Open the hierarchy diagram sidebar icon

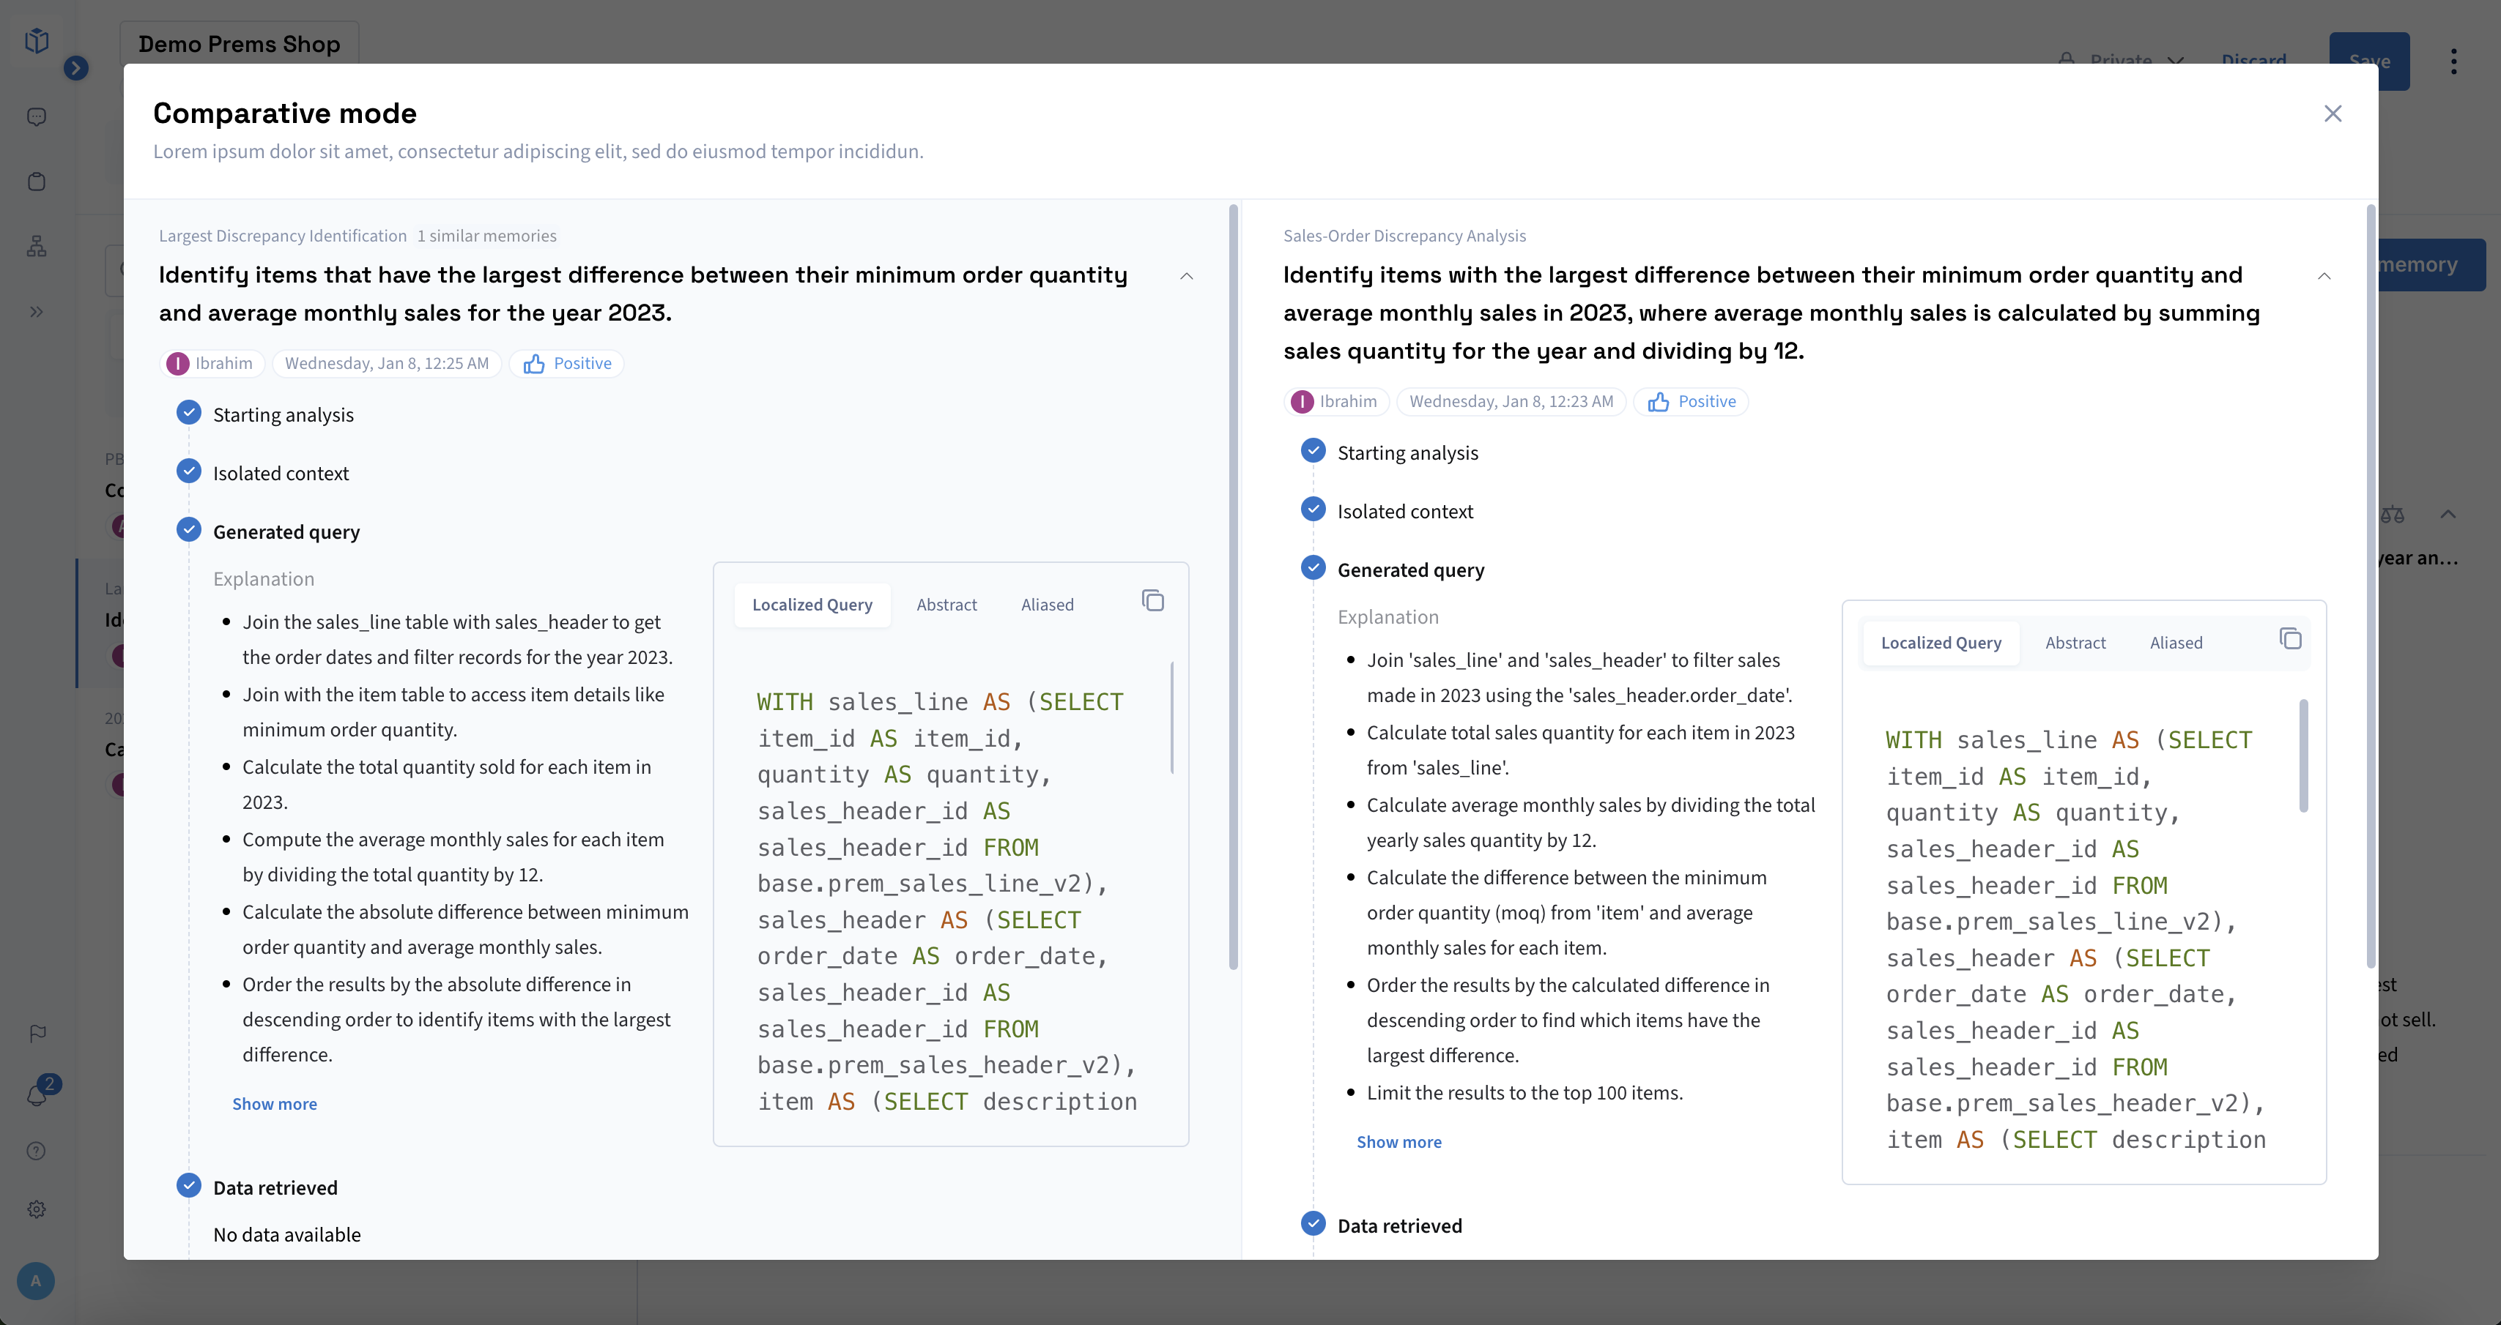[37, 247]
